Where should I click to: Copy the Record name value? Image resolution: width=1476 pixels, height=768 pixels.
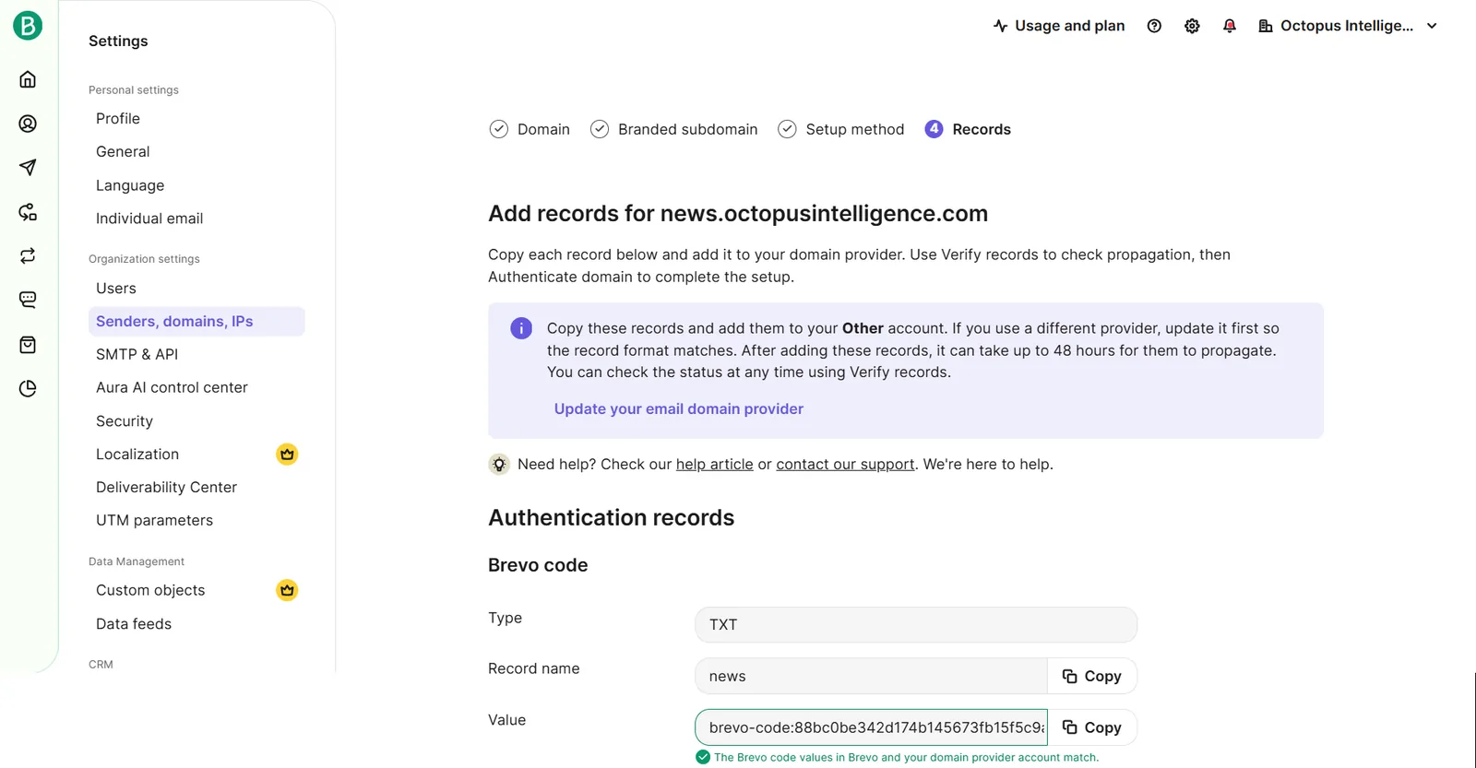(x=1092, y=676)
